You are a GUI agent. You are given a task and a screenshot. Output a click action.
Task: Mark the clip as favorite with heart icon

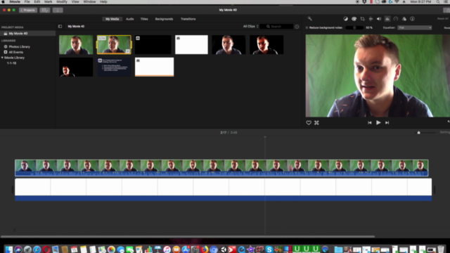coord(309,123)
